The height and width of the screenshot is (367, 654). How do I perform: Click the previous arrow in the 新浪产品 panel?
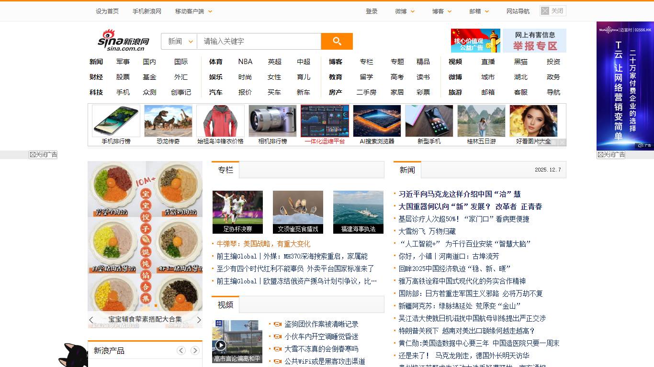tap(181, 350)
